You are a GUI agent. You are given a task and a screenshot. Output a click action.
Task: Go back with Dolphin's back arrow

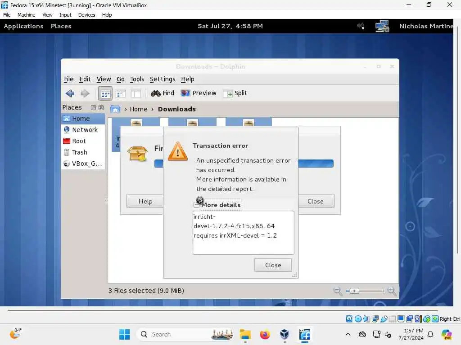[70, 93]
